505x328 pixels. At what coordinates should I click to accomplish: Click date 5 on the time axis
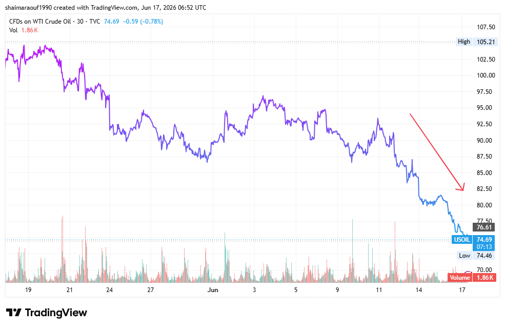pos(296,290)
